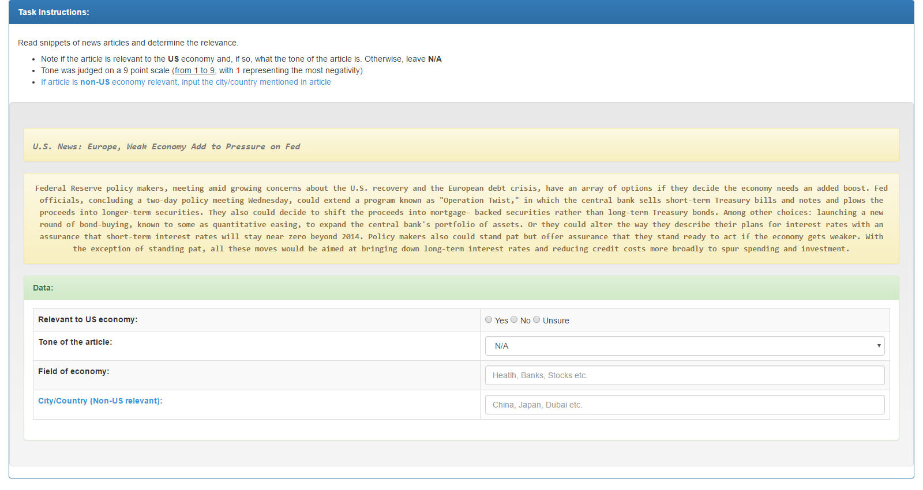Click the Task Instructions header bar
Image resolution: width=923 pixels, height=490 pixels.
click(x=461, y=12)
